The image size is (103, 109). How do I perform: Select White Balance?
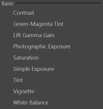(x=31, y=103)
